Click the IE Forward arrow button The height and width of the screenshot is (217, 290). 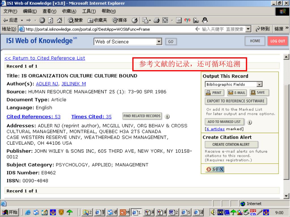click(29, 20)
